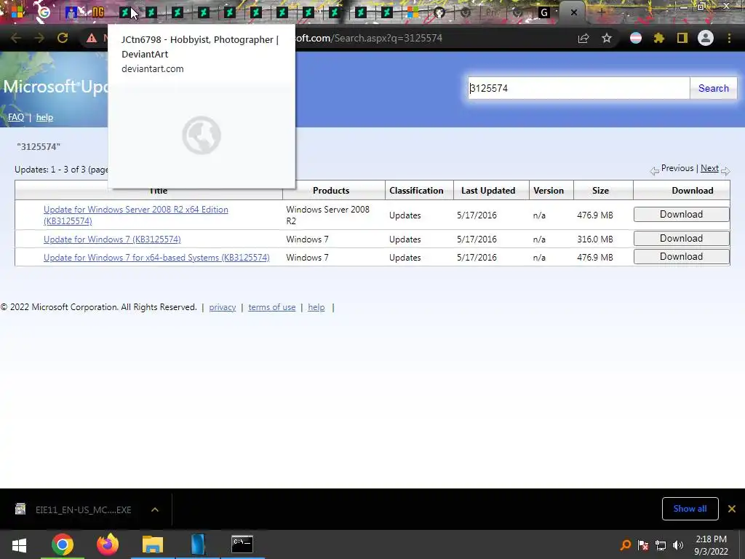Sort by Last Updated column header
This screenshot has height=559, width=745.
point(488,190)
